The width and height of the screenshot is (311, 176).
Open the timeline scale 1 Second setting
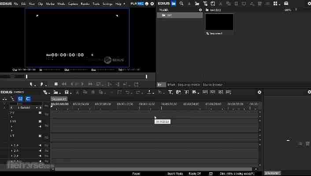24,108
